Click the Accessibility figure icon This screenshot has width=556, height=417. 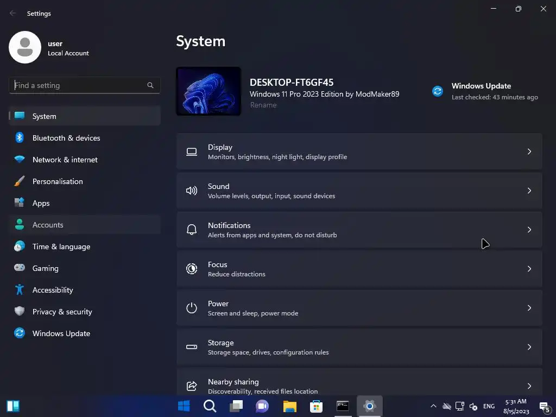pyautogui.click(x=20, y=290)
